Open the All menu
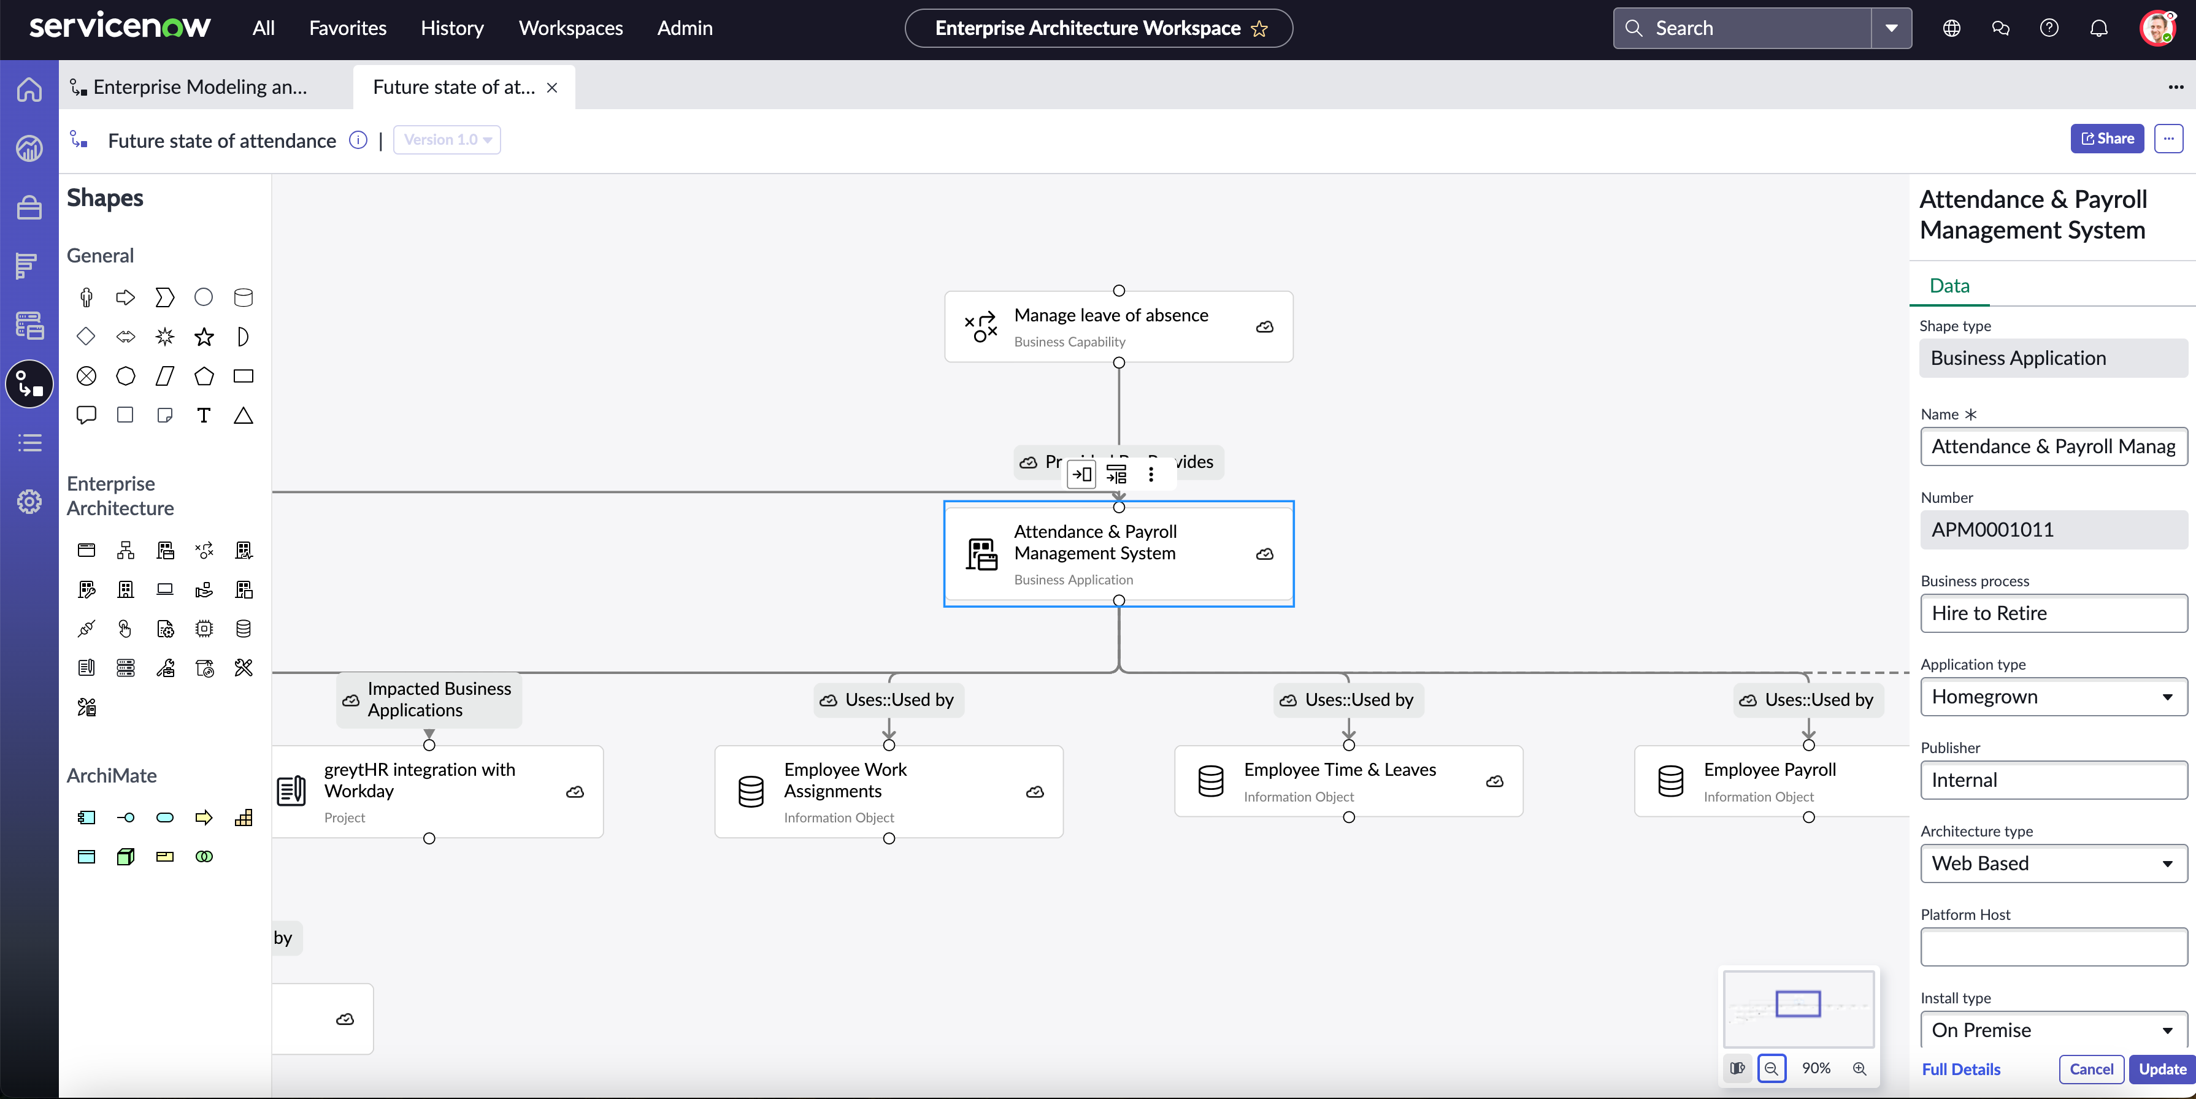Screen dimensions: 2196x1099 coord(263,28)
